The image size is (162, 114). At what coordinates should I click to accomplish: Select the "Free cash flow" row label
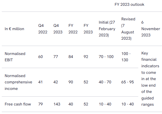coord(18,104)
